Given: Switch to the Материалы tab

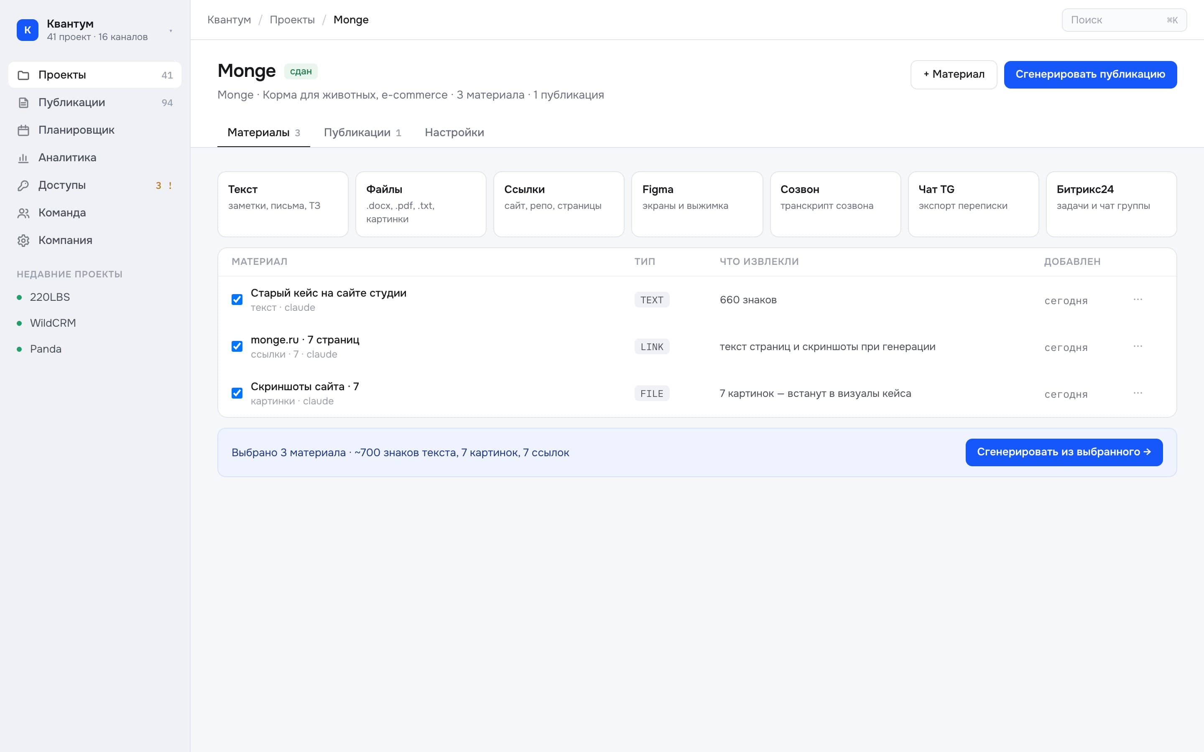Looking at the screenshot, I should 264,132.
